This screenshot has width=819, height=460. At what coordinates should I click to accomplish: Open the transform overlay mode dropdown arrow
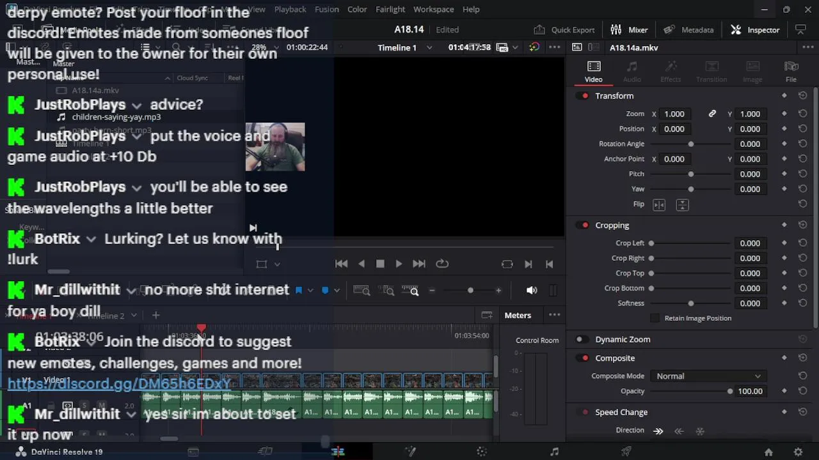pos(277,264)
